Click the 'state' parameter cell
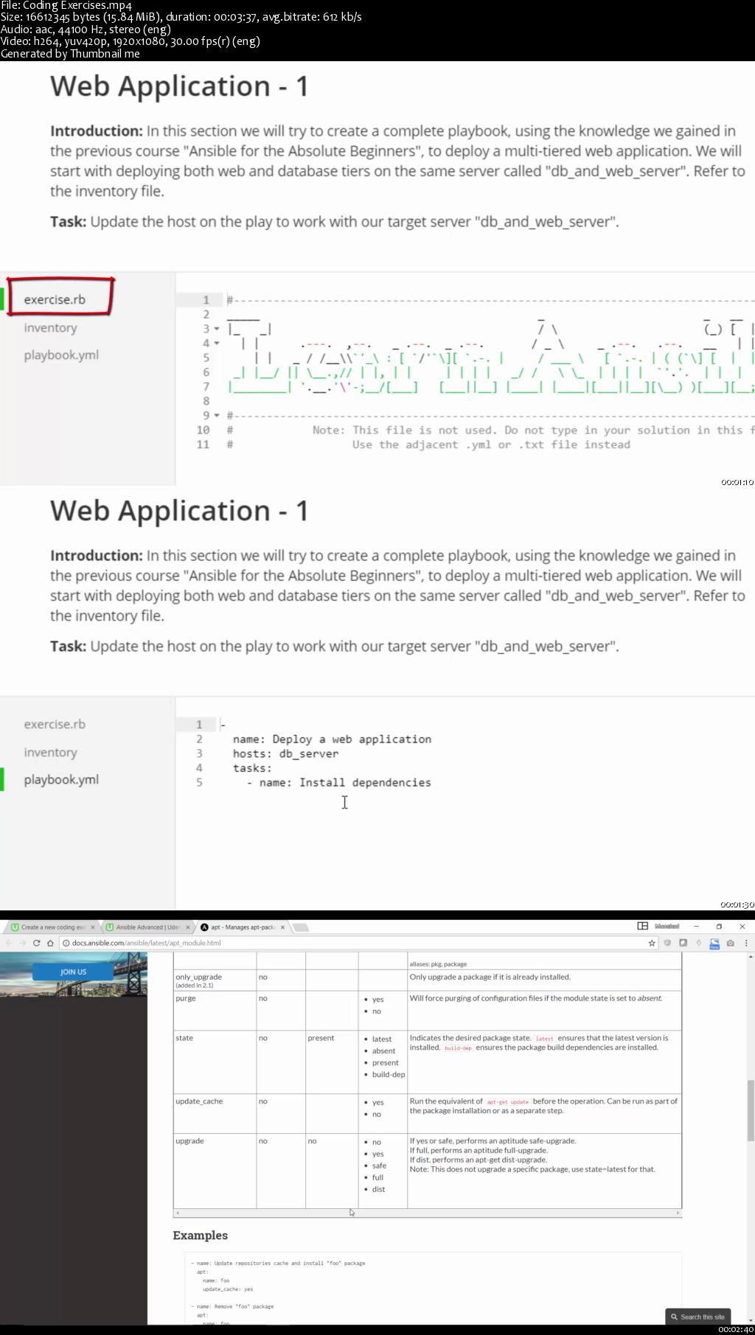This screenshot has height=1335, width=755. (x=215, y=1062)
